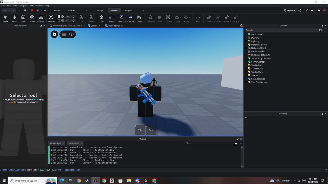
Task: Select ServerScriptService in Explorer
Action: [261, 58]
